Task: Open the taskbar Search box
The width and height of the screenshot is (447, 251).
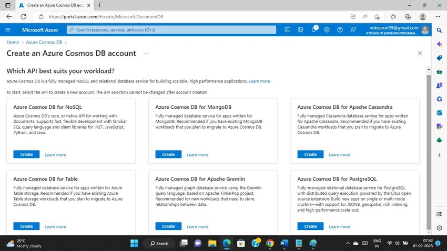Action: pos(159,243)
